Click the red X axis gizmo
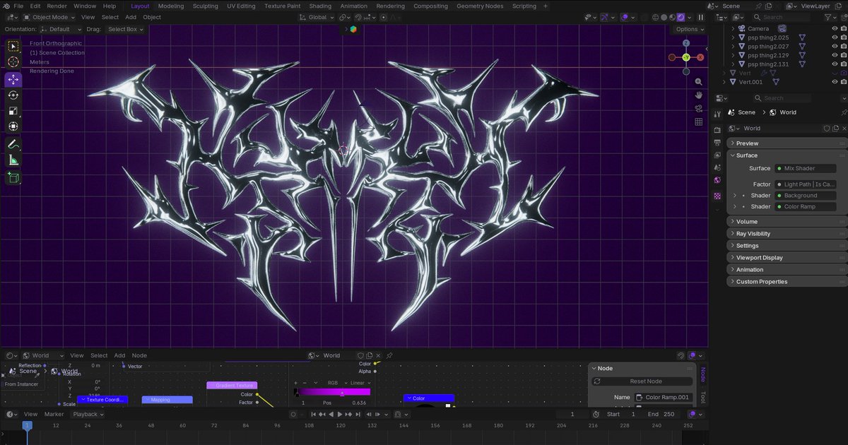Image resolution: width=848 pixels, height=445 pixels. click(x=700, y=57)
